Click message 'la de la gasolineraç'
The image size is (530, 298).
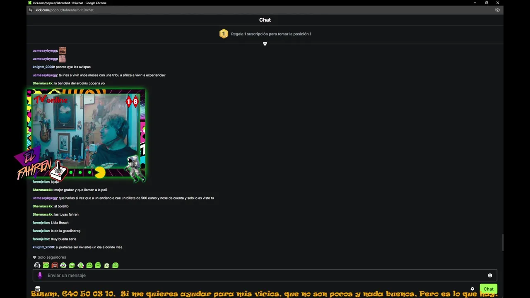point(65,231)
